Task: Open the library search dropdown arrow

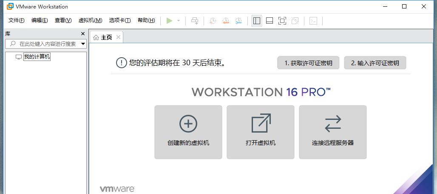Action: (x=83, y=44)
